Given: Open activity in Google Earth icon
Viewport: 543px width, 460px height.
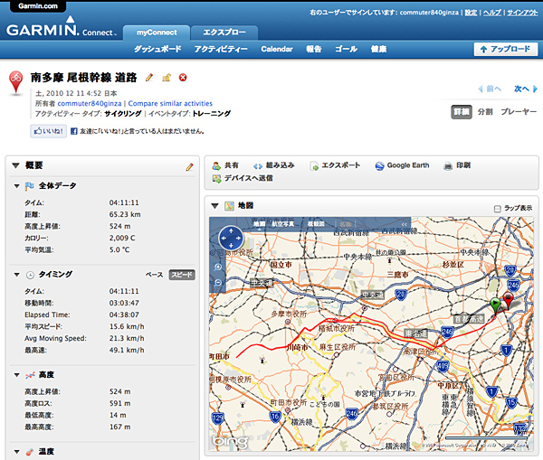Looking at the screenshot, I should tap(379, 166).
